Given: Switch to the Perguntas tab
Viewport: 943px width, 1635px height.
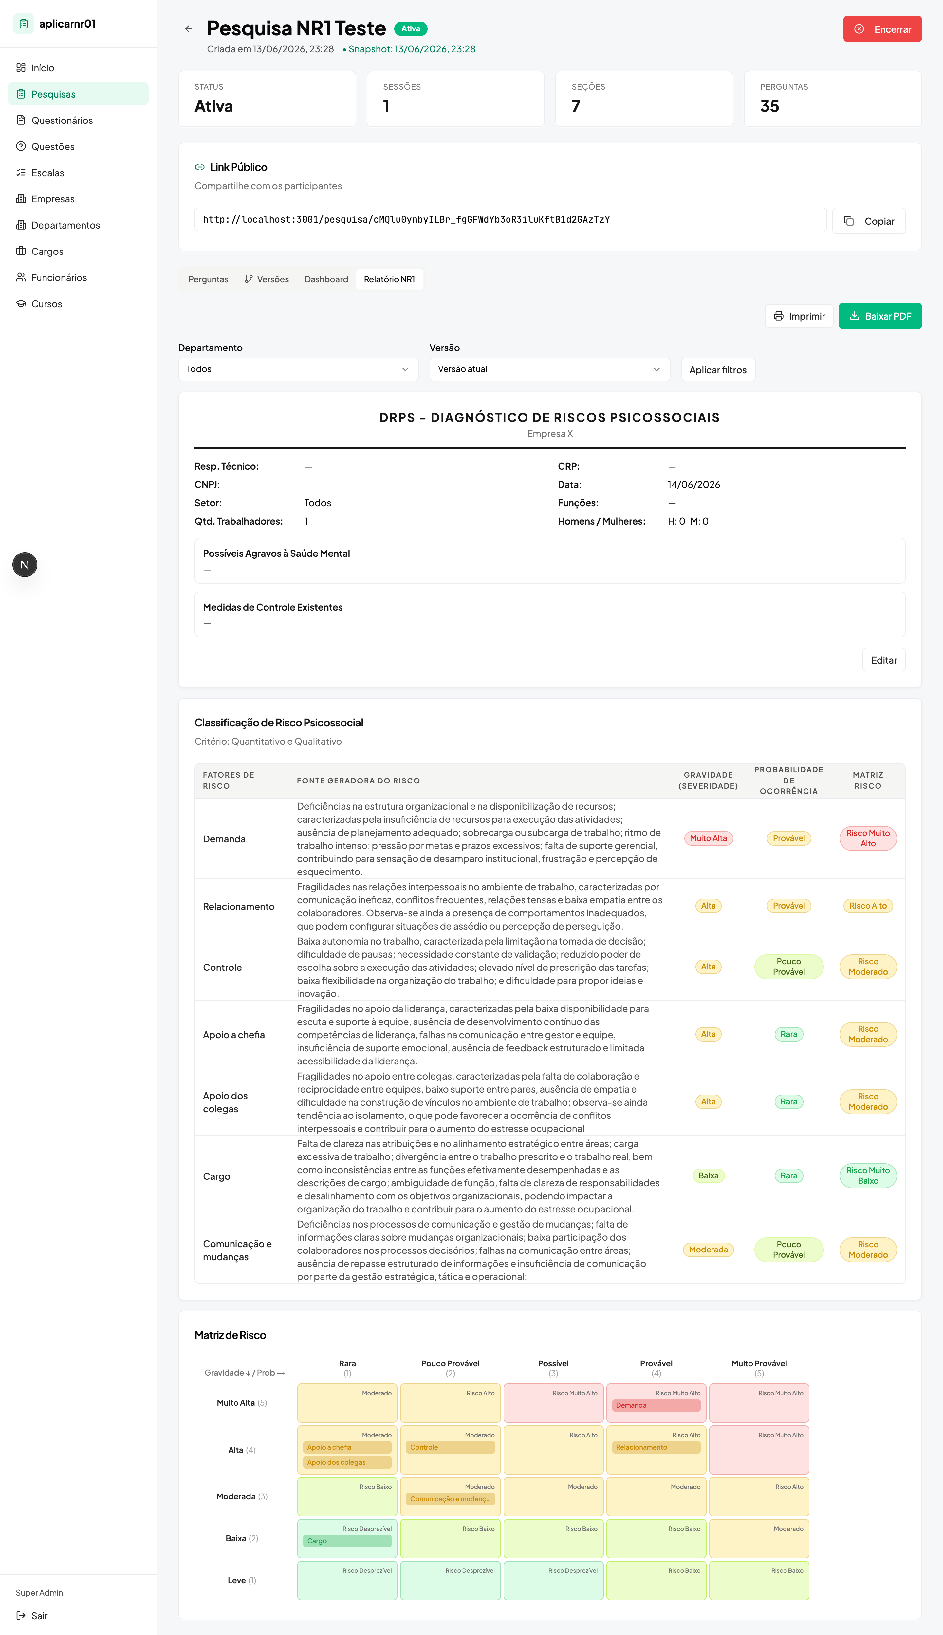Looking at the screenshot, I should pyautogui.click(x=209, y=279).
